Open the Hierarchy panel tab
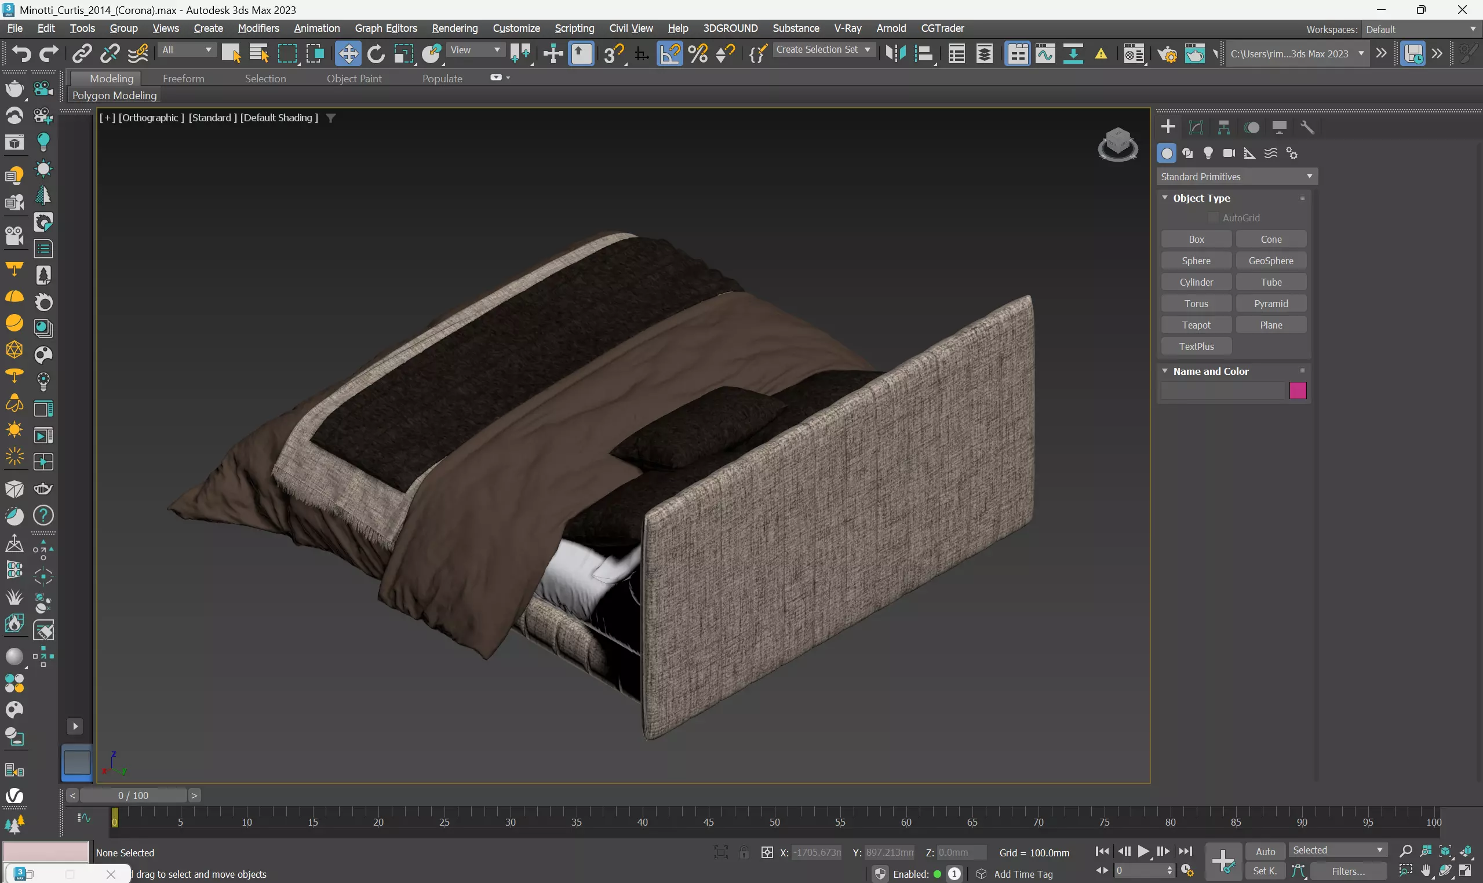The width and height of the screenshot is (1483, 883). point(1223,127)
